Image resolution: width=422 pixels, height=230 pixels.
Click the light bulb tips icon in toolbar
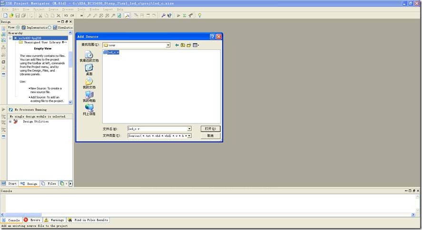(199, 16)
